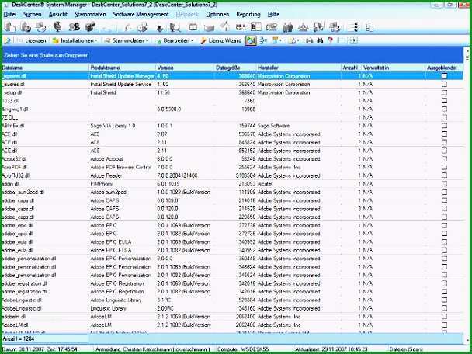Click the two businessmen icon
Image resolution: width=472 pixels, height=354 pixels.
[x=288, y=27]
